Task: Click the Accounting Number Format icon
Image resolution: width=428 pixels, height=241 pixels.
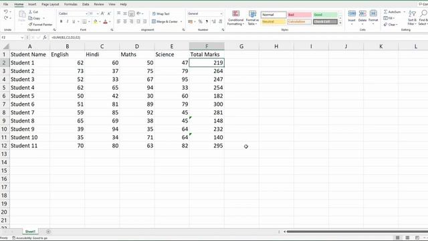Action: [x=191, y=21]
